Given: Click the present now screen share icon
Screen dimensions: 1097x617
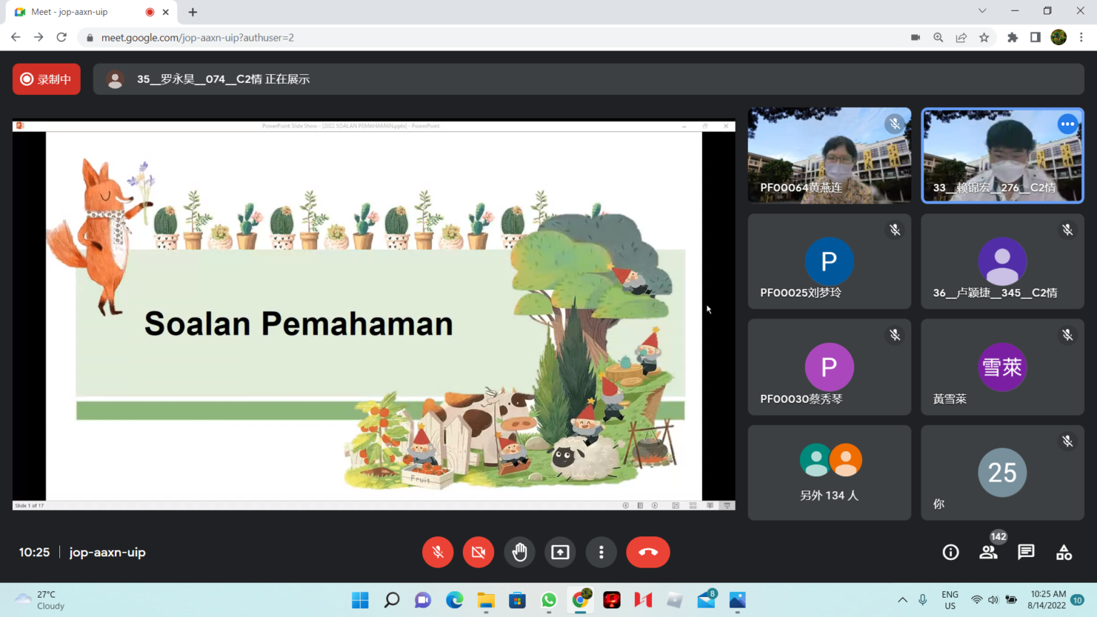Looking at the screenshot, I should click(561, 552).
